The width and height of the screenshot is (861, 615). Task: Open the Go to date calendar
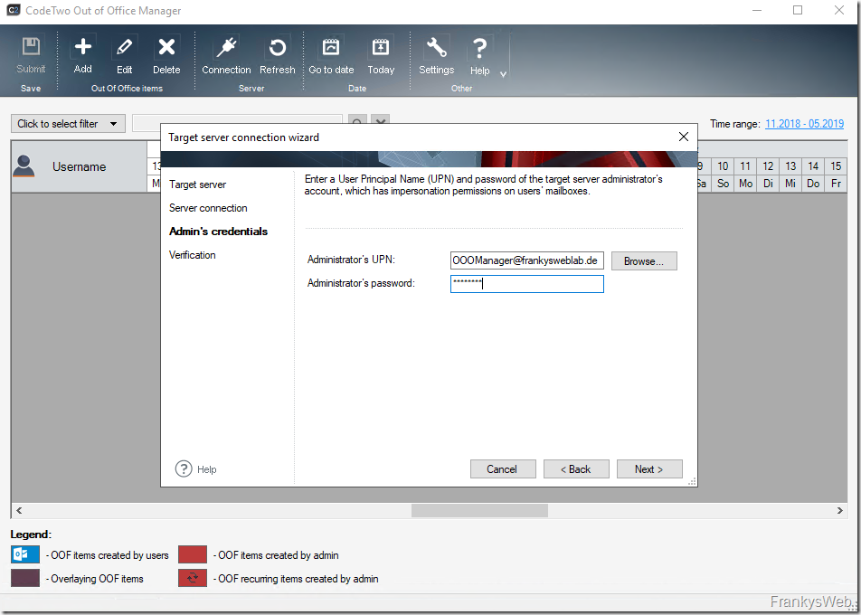[x=331, y=55]
